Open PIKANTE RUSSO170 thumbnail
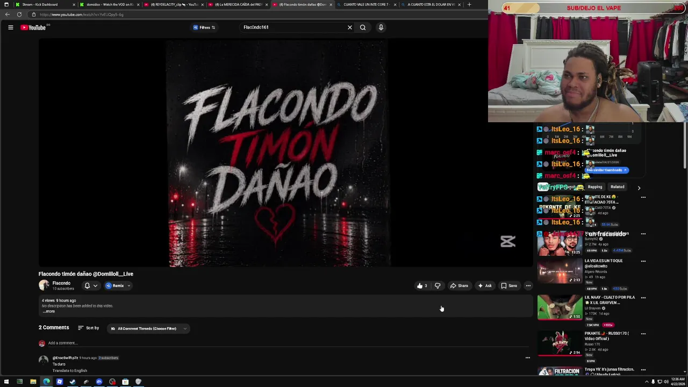The width and height of the screenshot is (688, 387). click(560, 343)
